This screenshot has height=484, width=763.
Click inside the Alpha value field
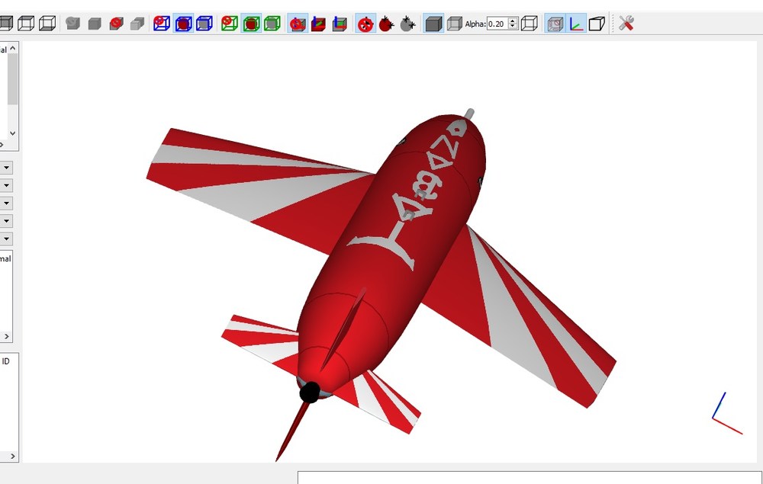497,24
